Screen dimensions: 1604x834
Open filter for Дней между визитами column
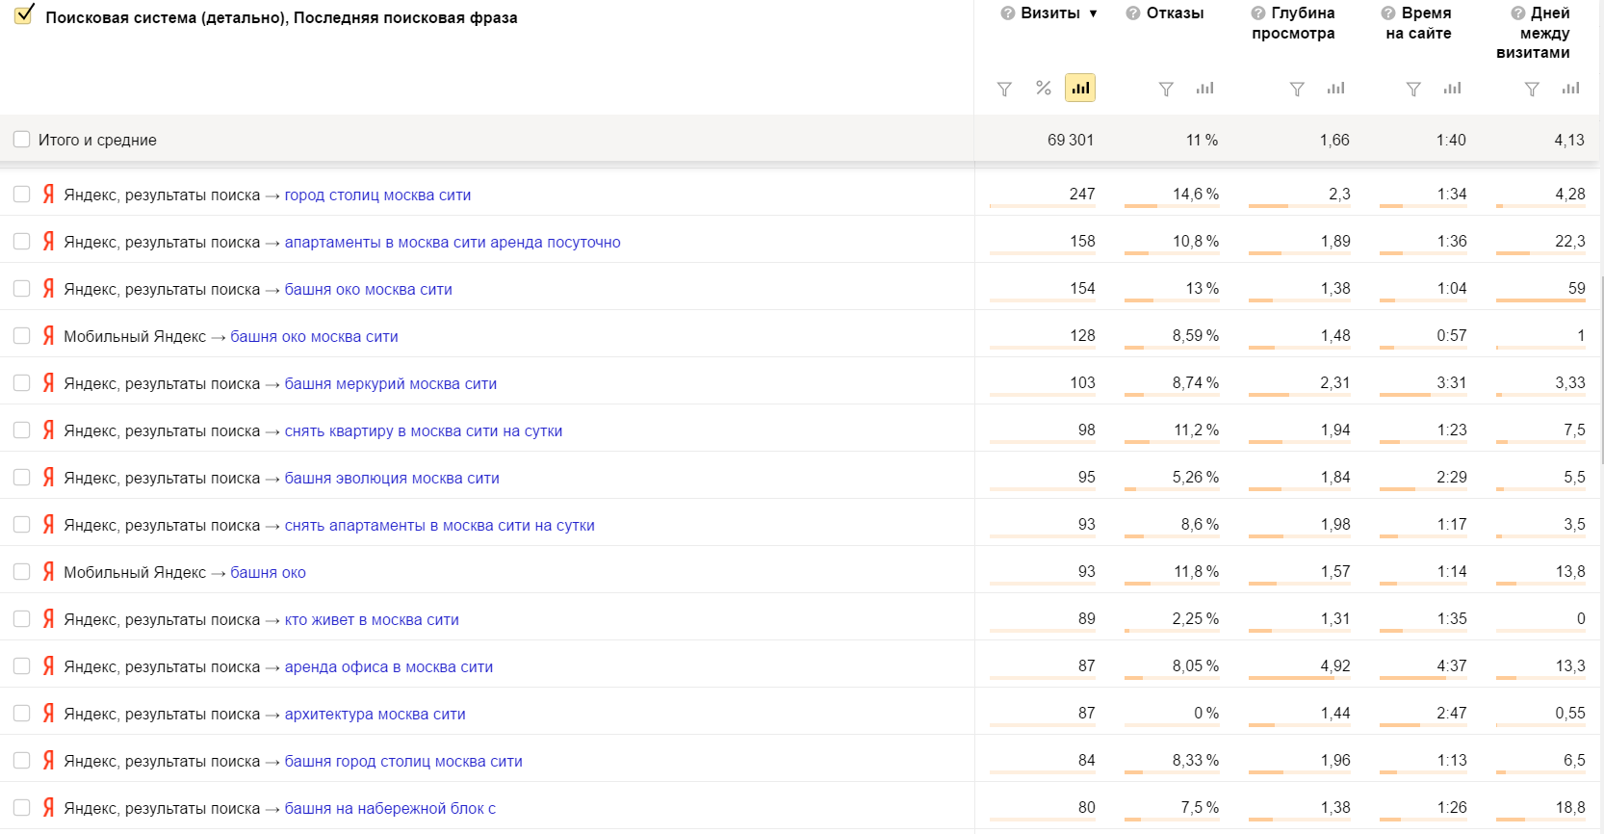click(x=1532, y=89)
